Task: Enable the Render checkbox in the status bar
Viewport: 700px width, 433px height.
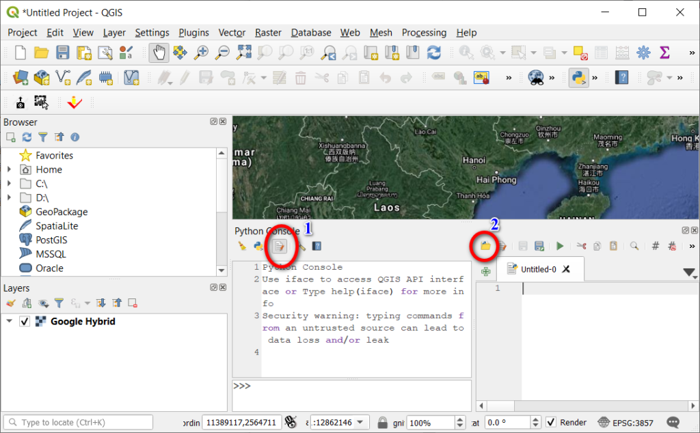Action: coord(552,422)
